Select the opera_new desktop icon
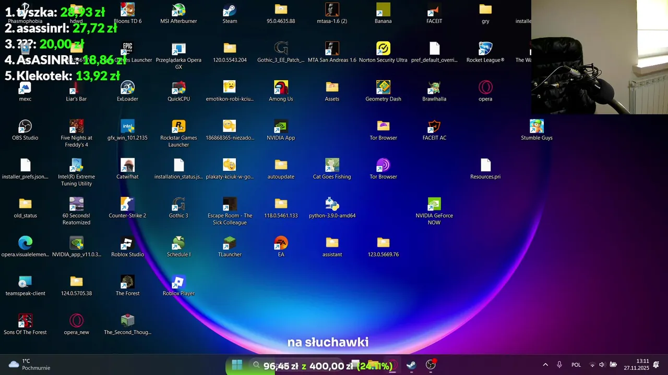The width and height of the screenshot is (668, 375). (x=76, y=324)
